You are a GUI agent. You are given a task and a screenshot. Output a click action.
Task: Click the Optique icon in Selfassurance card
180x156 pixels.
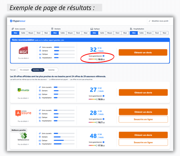pyautogui.click(x=40, y=140)
